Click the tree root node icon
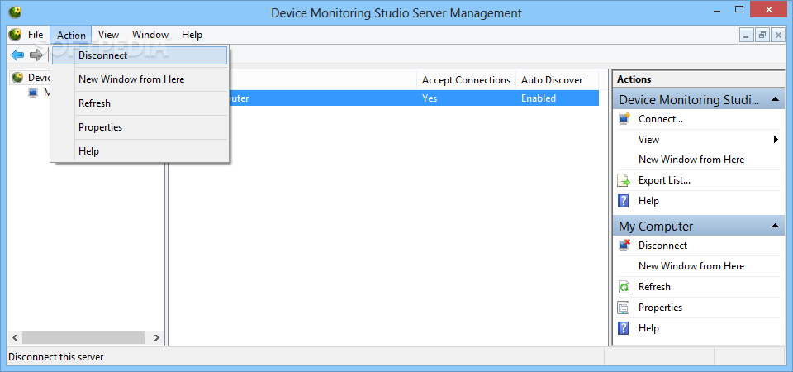This screenshot has width=793, height=372. click(17, 78)
